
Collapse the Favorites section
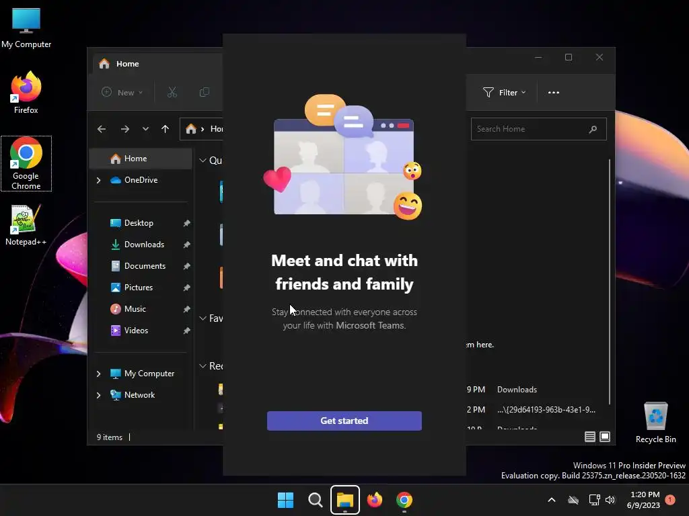click(203, 318)
